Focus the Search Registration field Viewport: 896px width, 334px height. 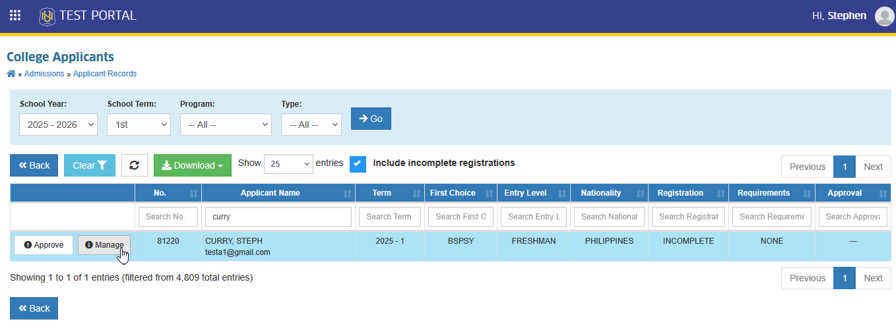point(689,217)
